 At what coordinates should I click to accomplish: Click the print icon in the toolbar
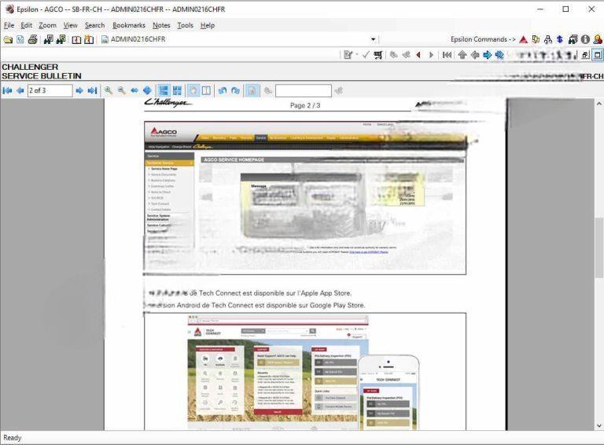pyautogui.click(x=33, y=39)
